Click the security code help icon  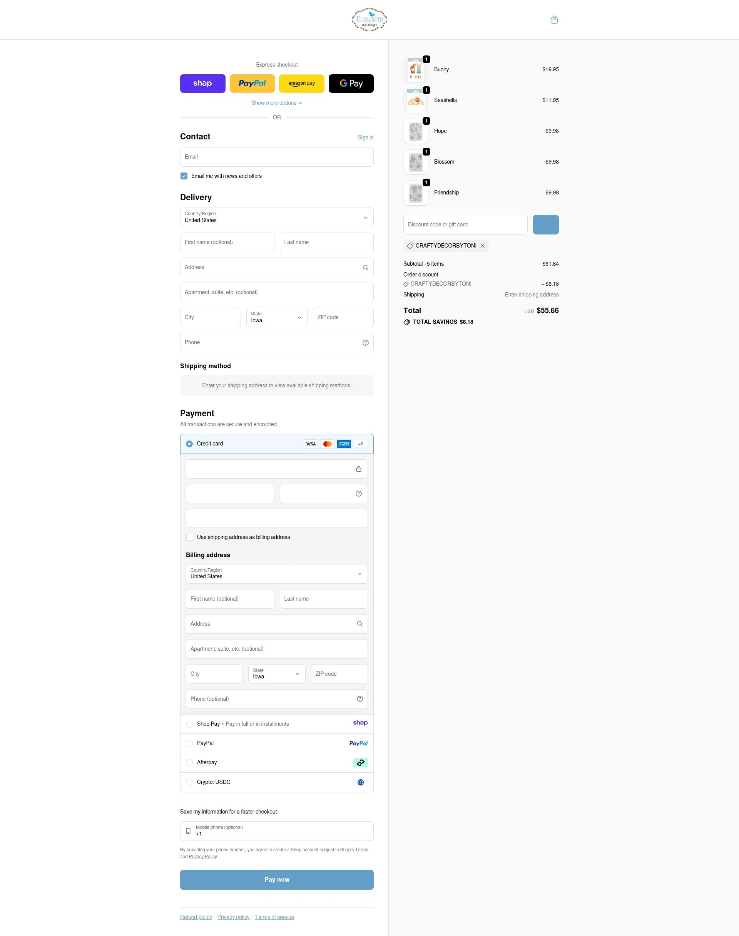(358, 494)
